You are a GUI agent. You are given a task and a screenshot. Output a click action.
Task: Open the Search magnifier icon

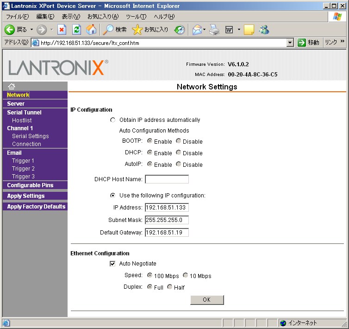pyautogui.click(x=108, y=30)
